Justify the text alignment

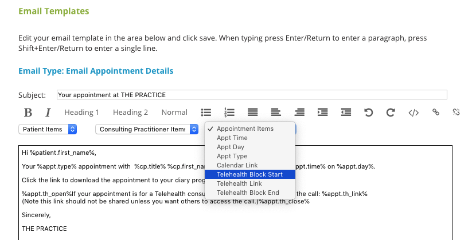click(252, 112)
